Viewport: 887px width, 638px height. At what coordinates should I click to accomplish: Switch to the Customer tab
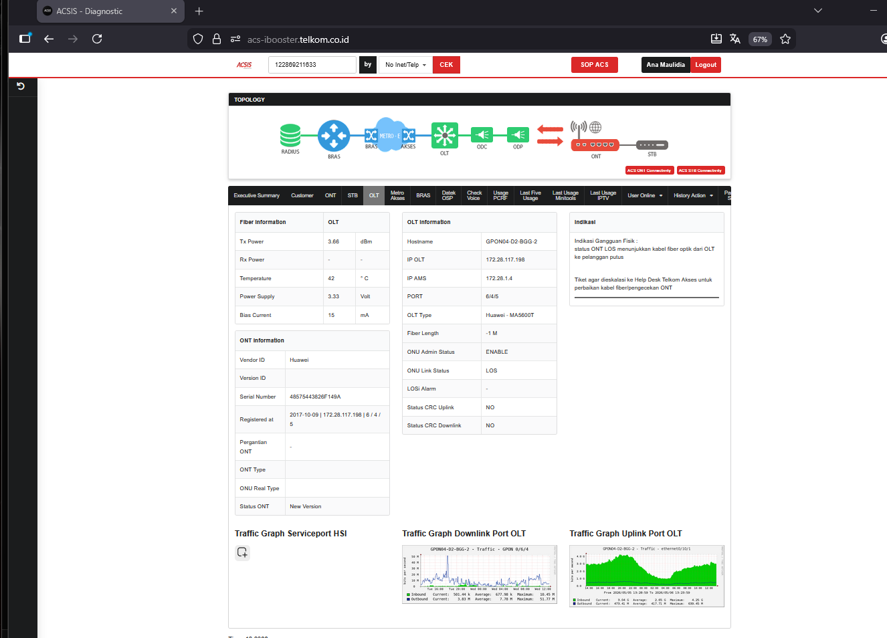302,196
